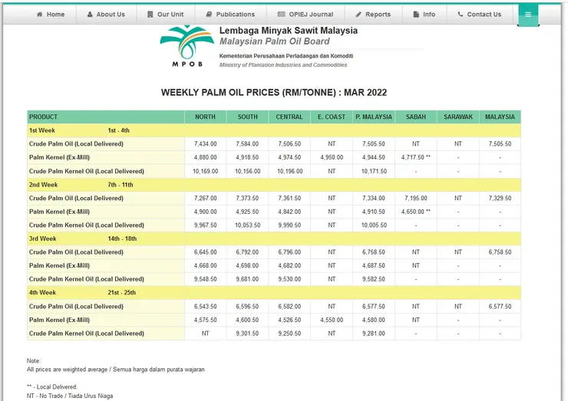Click the PRODUCT column header

click(106, 117)
